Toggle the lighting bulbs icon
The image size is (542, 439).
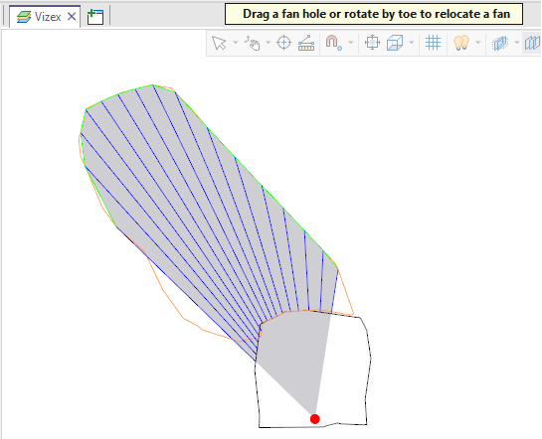[461, 43]
